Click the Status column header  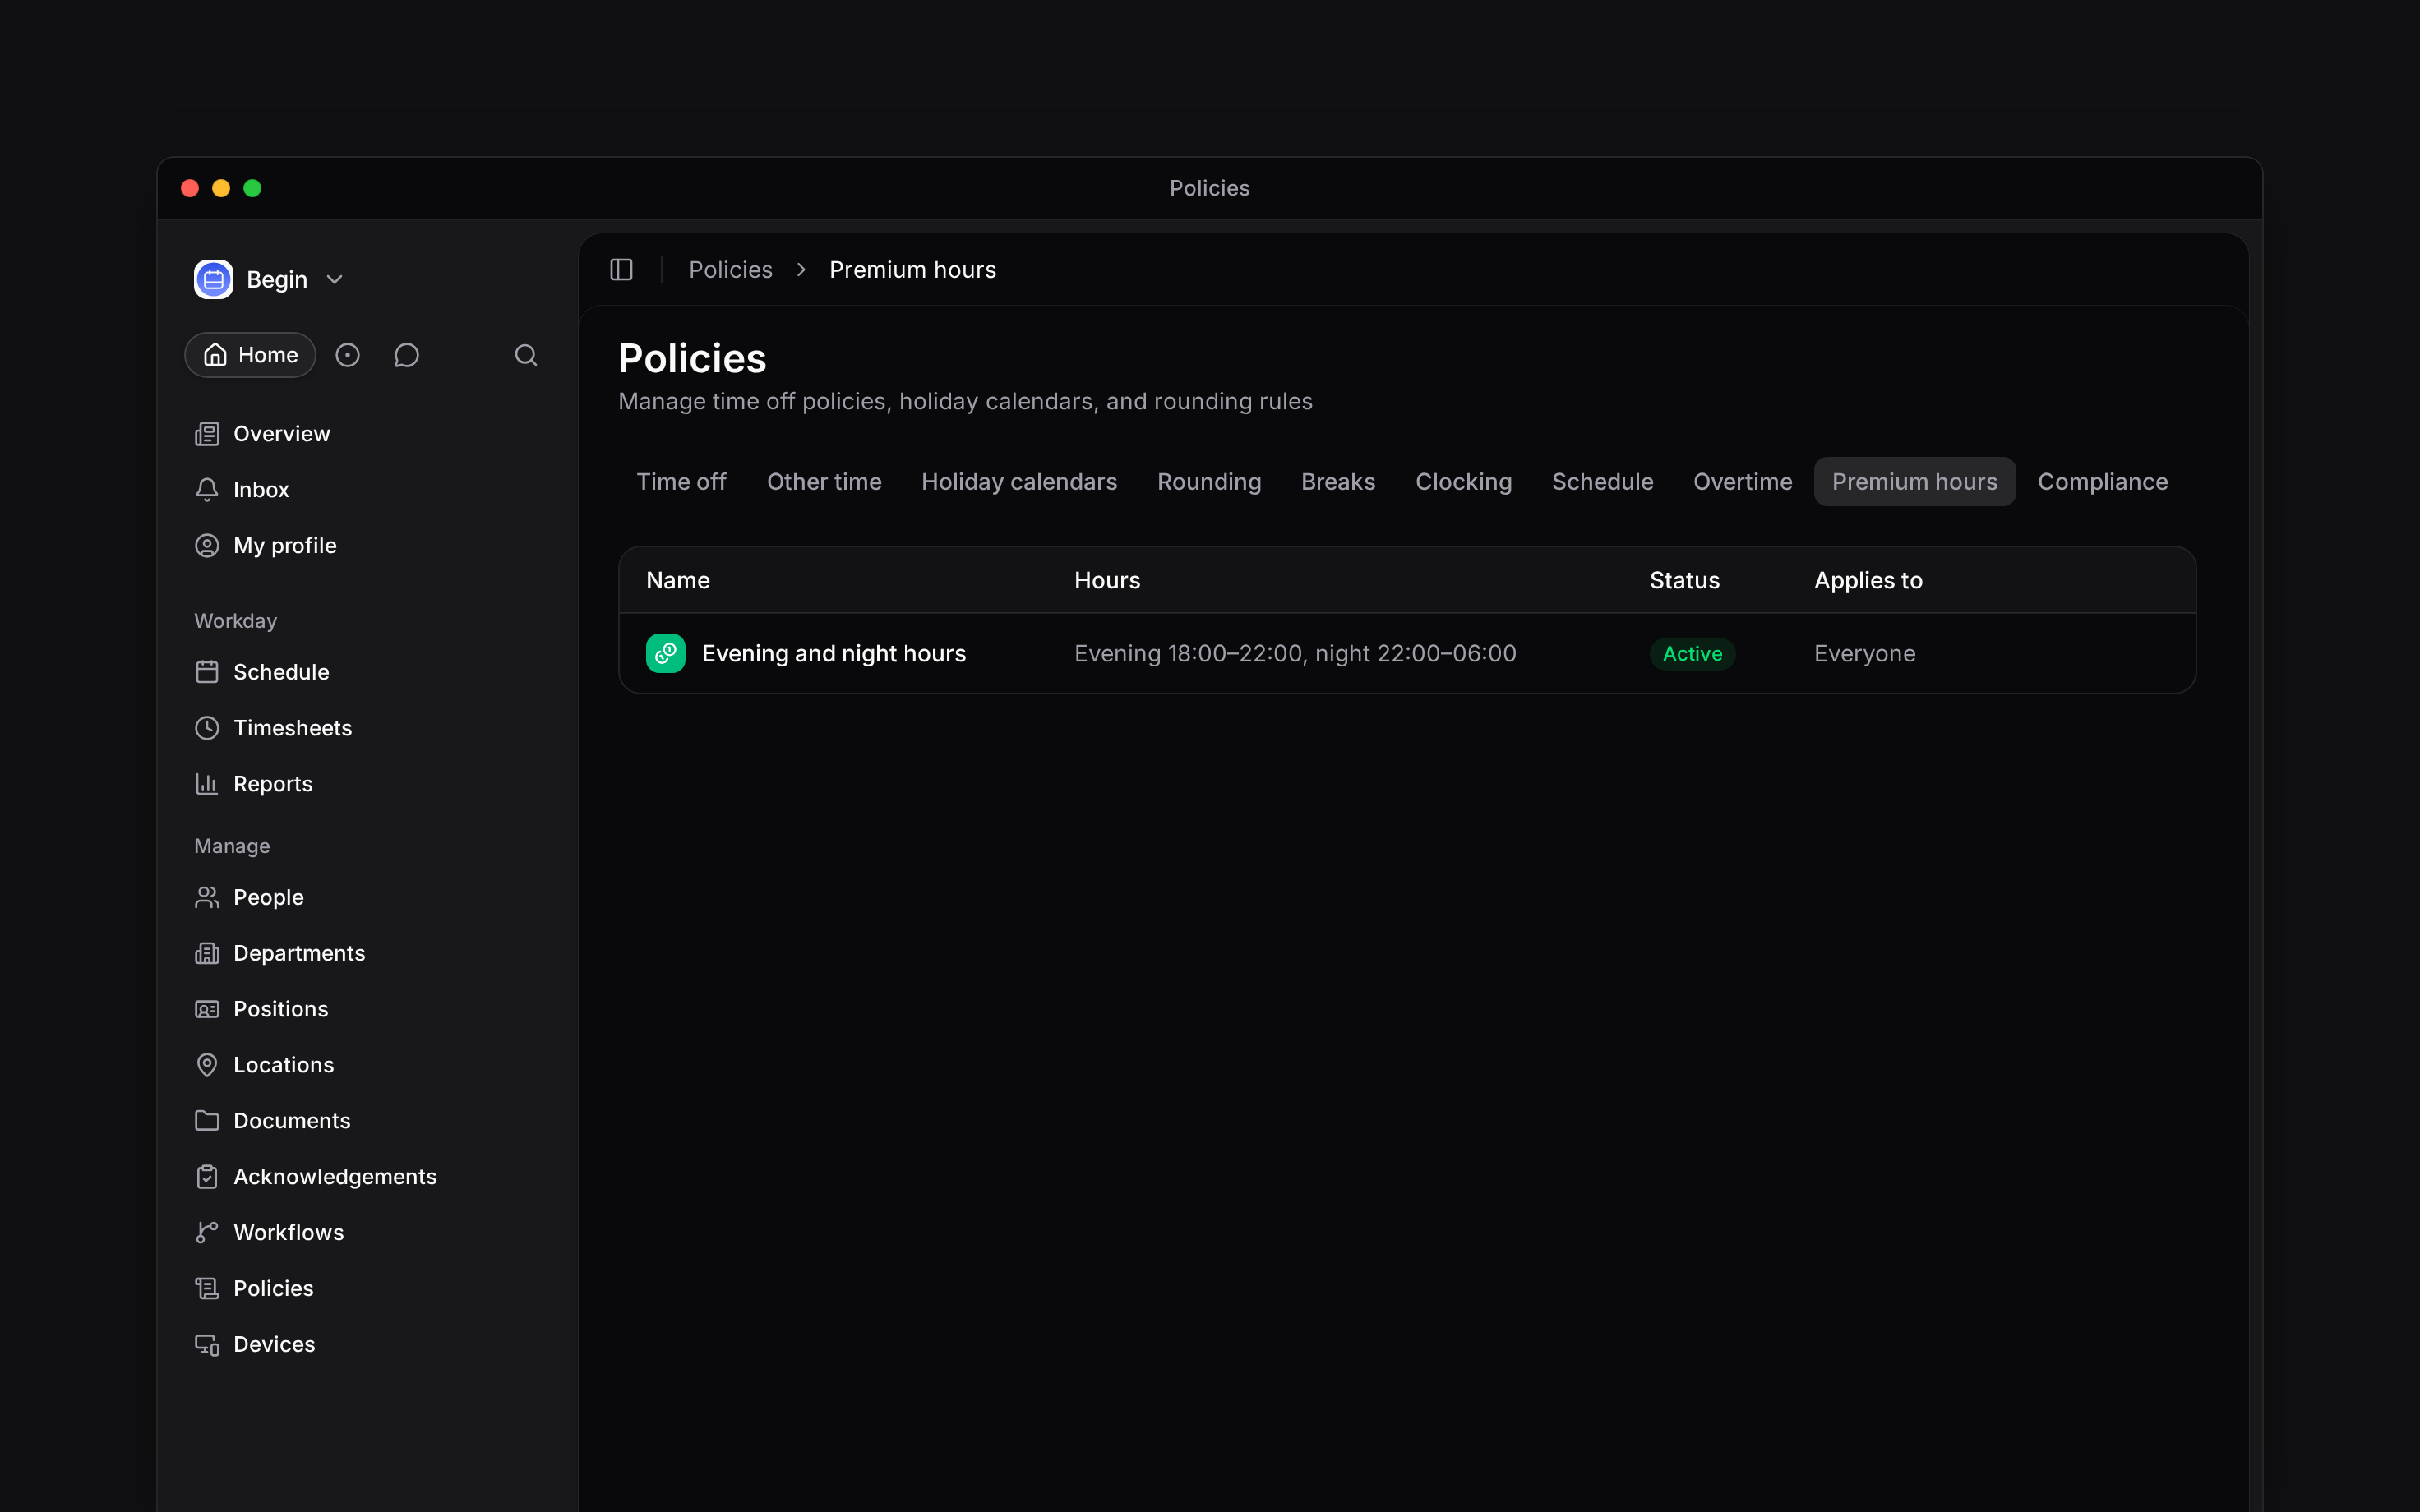click(1684, 581)
